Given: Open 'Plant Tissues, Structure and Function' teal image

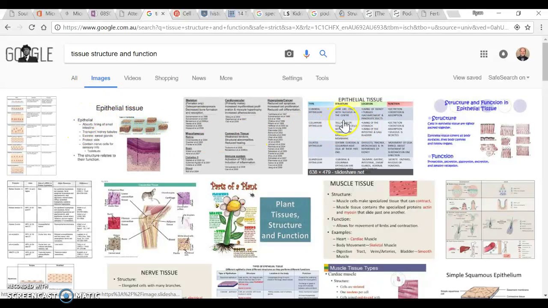Looking at the screenshot, I should click(x=285, y=220).
